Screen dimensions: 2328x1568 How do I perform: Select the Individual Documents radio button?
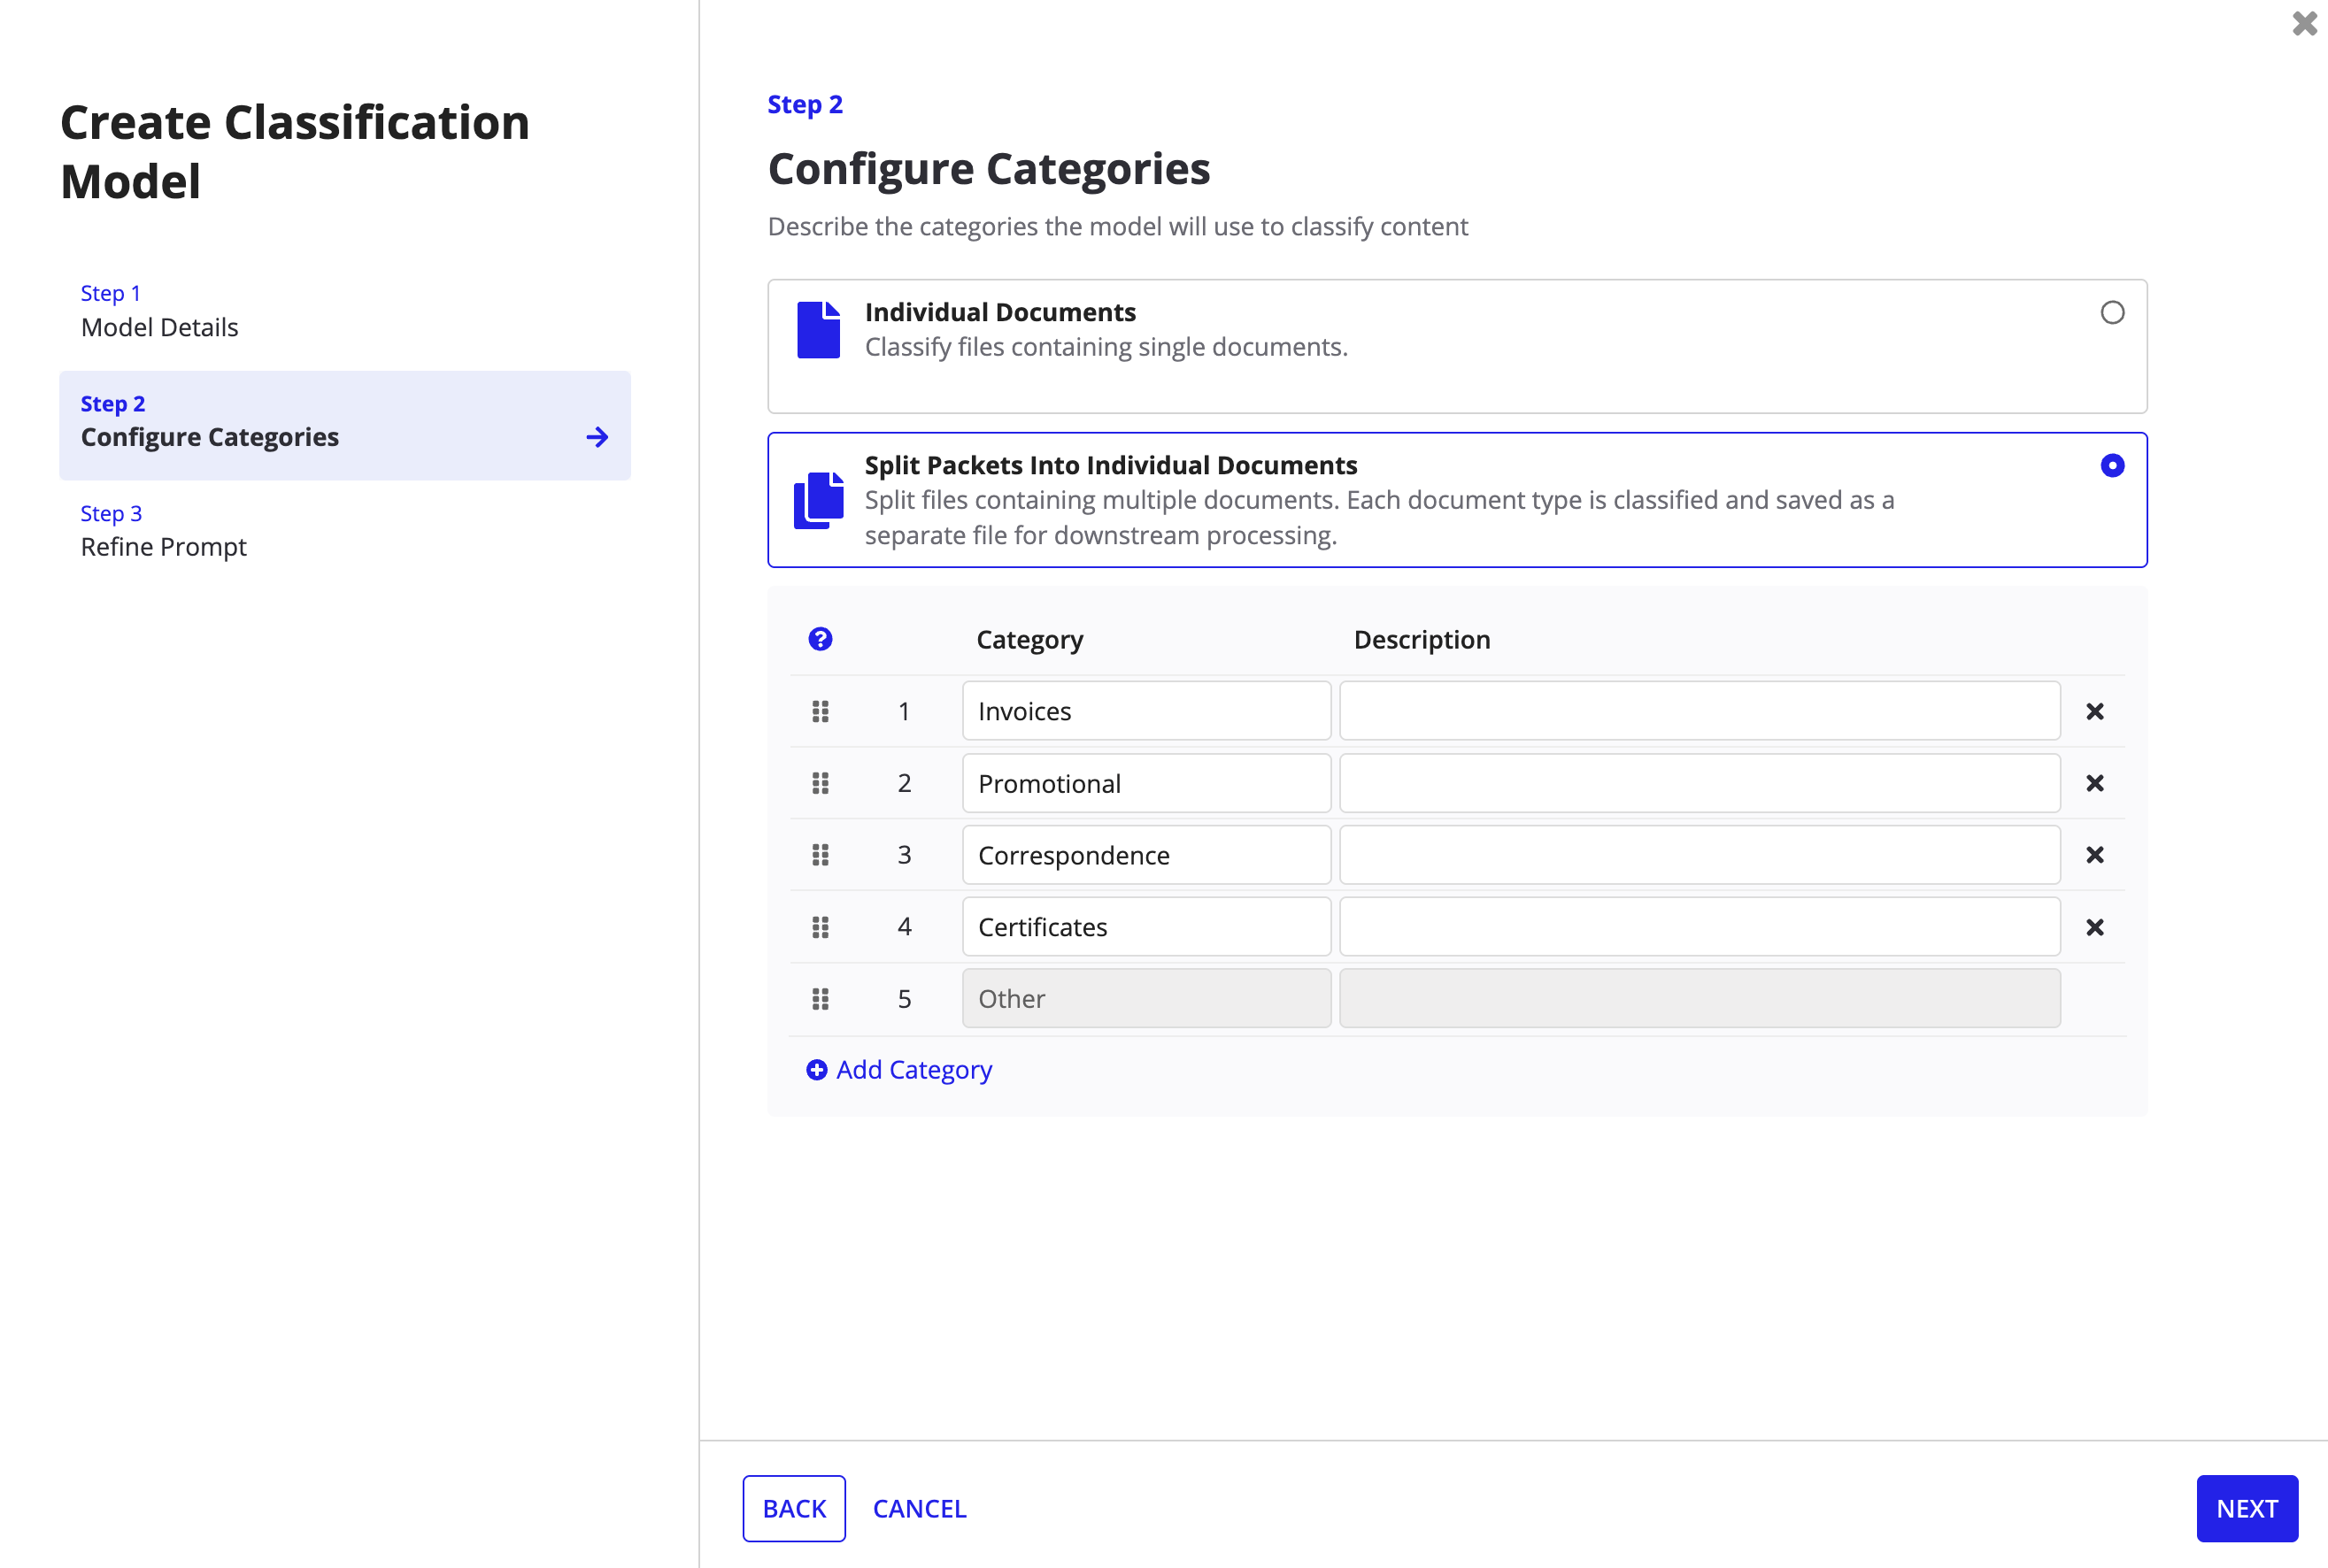pyautogui.click(x=2113, y=313)
